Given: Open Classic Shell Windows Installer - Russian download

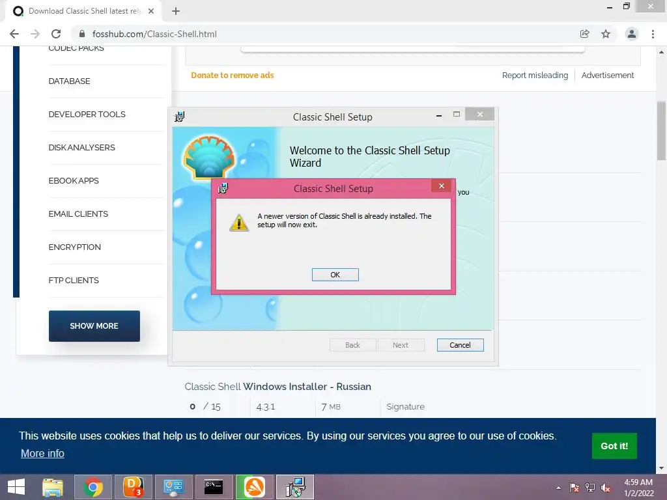Looking at the screenshot, I should point(277,387).
